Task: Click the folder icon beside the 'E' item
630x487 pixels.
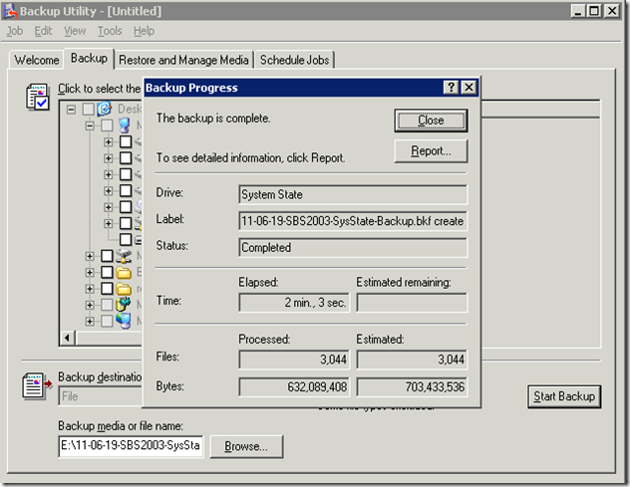Action: click(x=124, y=272)
